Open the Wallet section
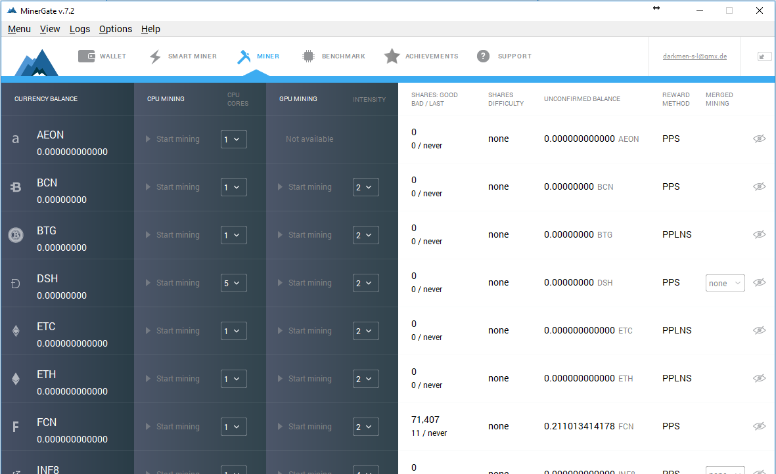776x474 pixels. (x=102, y=56)
